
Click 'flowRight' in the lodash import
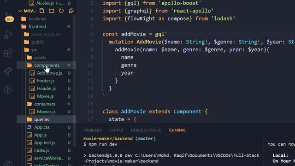(141, 18)
